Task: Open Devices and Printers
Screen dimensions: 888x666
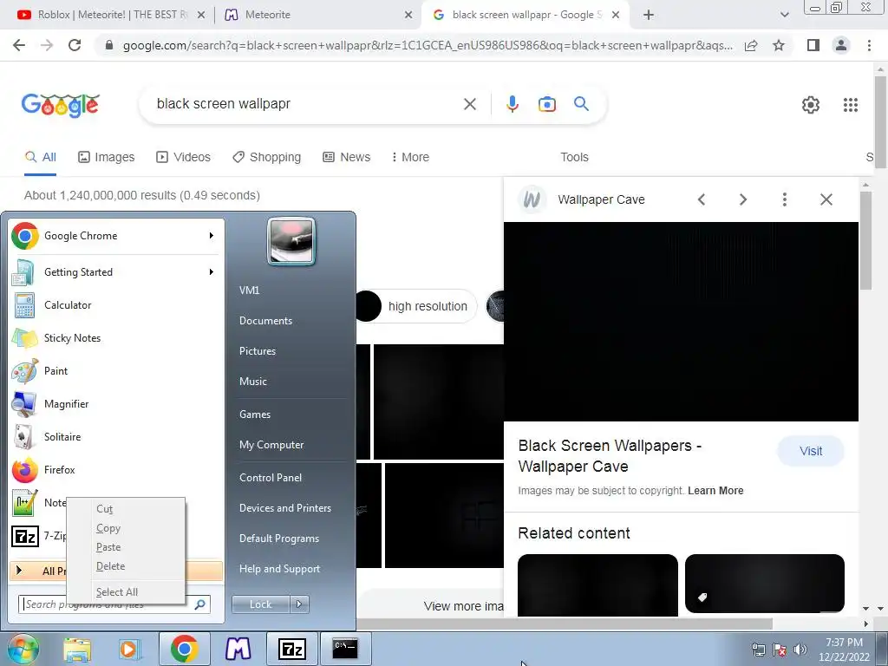Action: coord(284,508)
